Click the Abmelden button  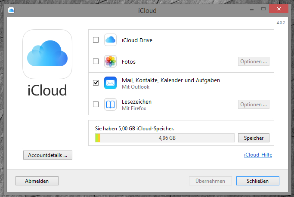pos(37,181)
